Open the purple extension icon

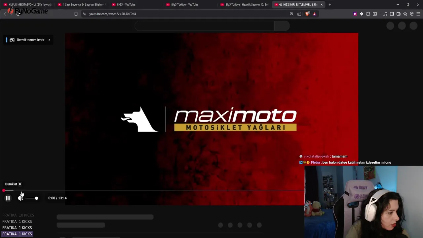(355, 14)
